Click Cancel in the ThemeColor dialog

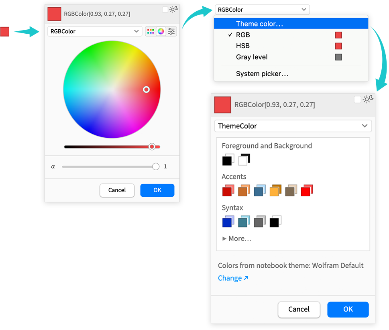pyautogui.click(x=299, y=309)
